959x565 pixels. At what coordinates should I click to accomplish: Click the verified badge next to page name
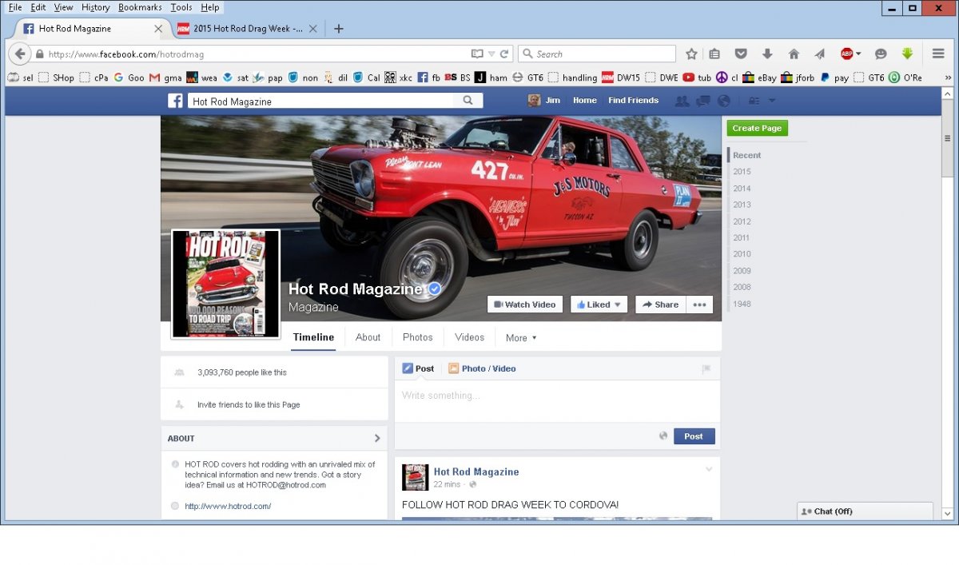coord(435,289)
